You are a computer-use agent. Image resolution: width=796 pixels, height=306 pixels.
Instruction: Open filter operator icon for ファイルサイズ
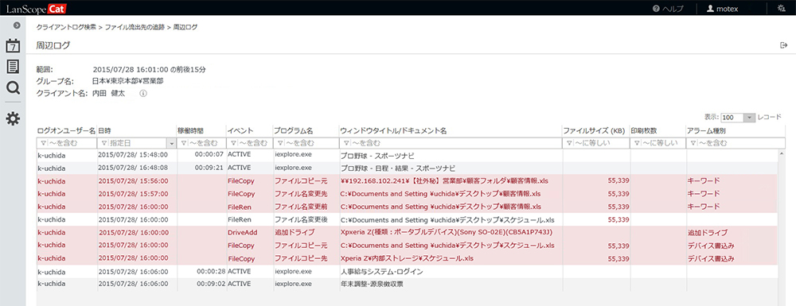click(569, 143)
